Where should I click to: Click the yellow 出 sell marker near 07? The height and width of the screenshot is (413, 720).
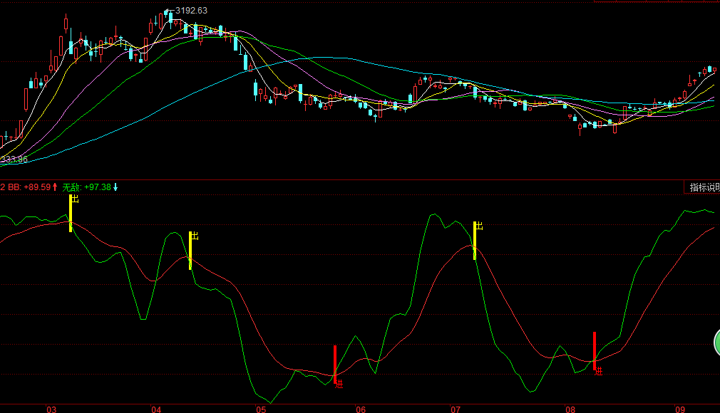point(475,240)
